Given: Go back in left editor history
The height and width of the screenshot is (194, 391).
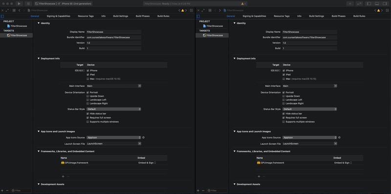Looking at the screenshot, I should 20,10.
